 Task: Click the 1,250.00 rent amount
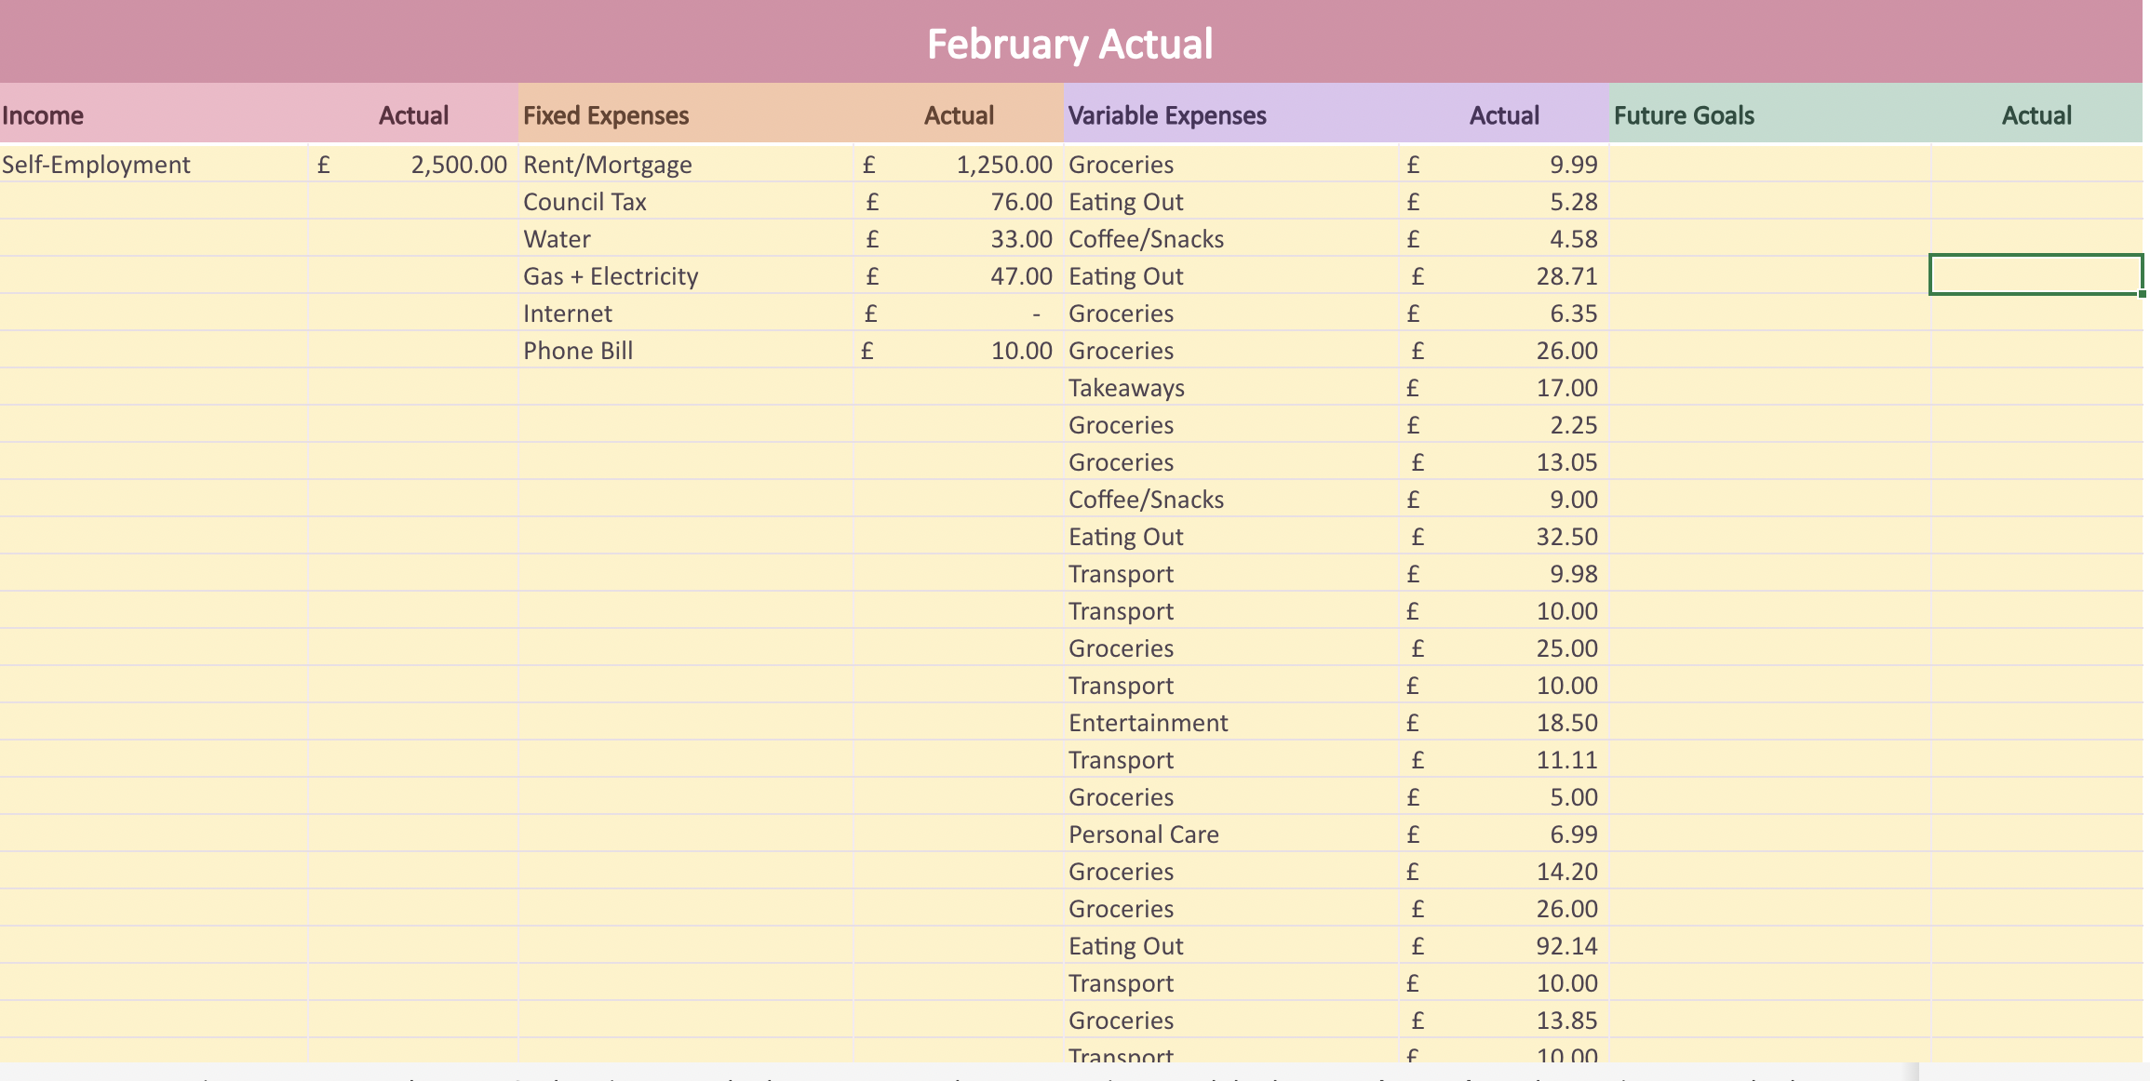[x=959, y=165]
